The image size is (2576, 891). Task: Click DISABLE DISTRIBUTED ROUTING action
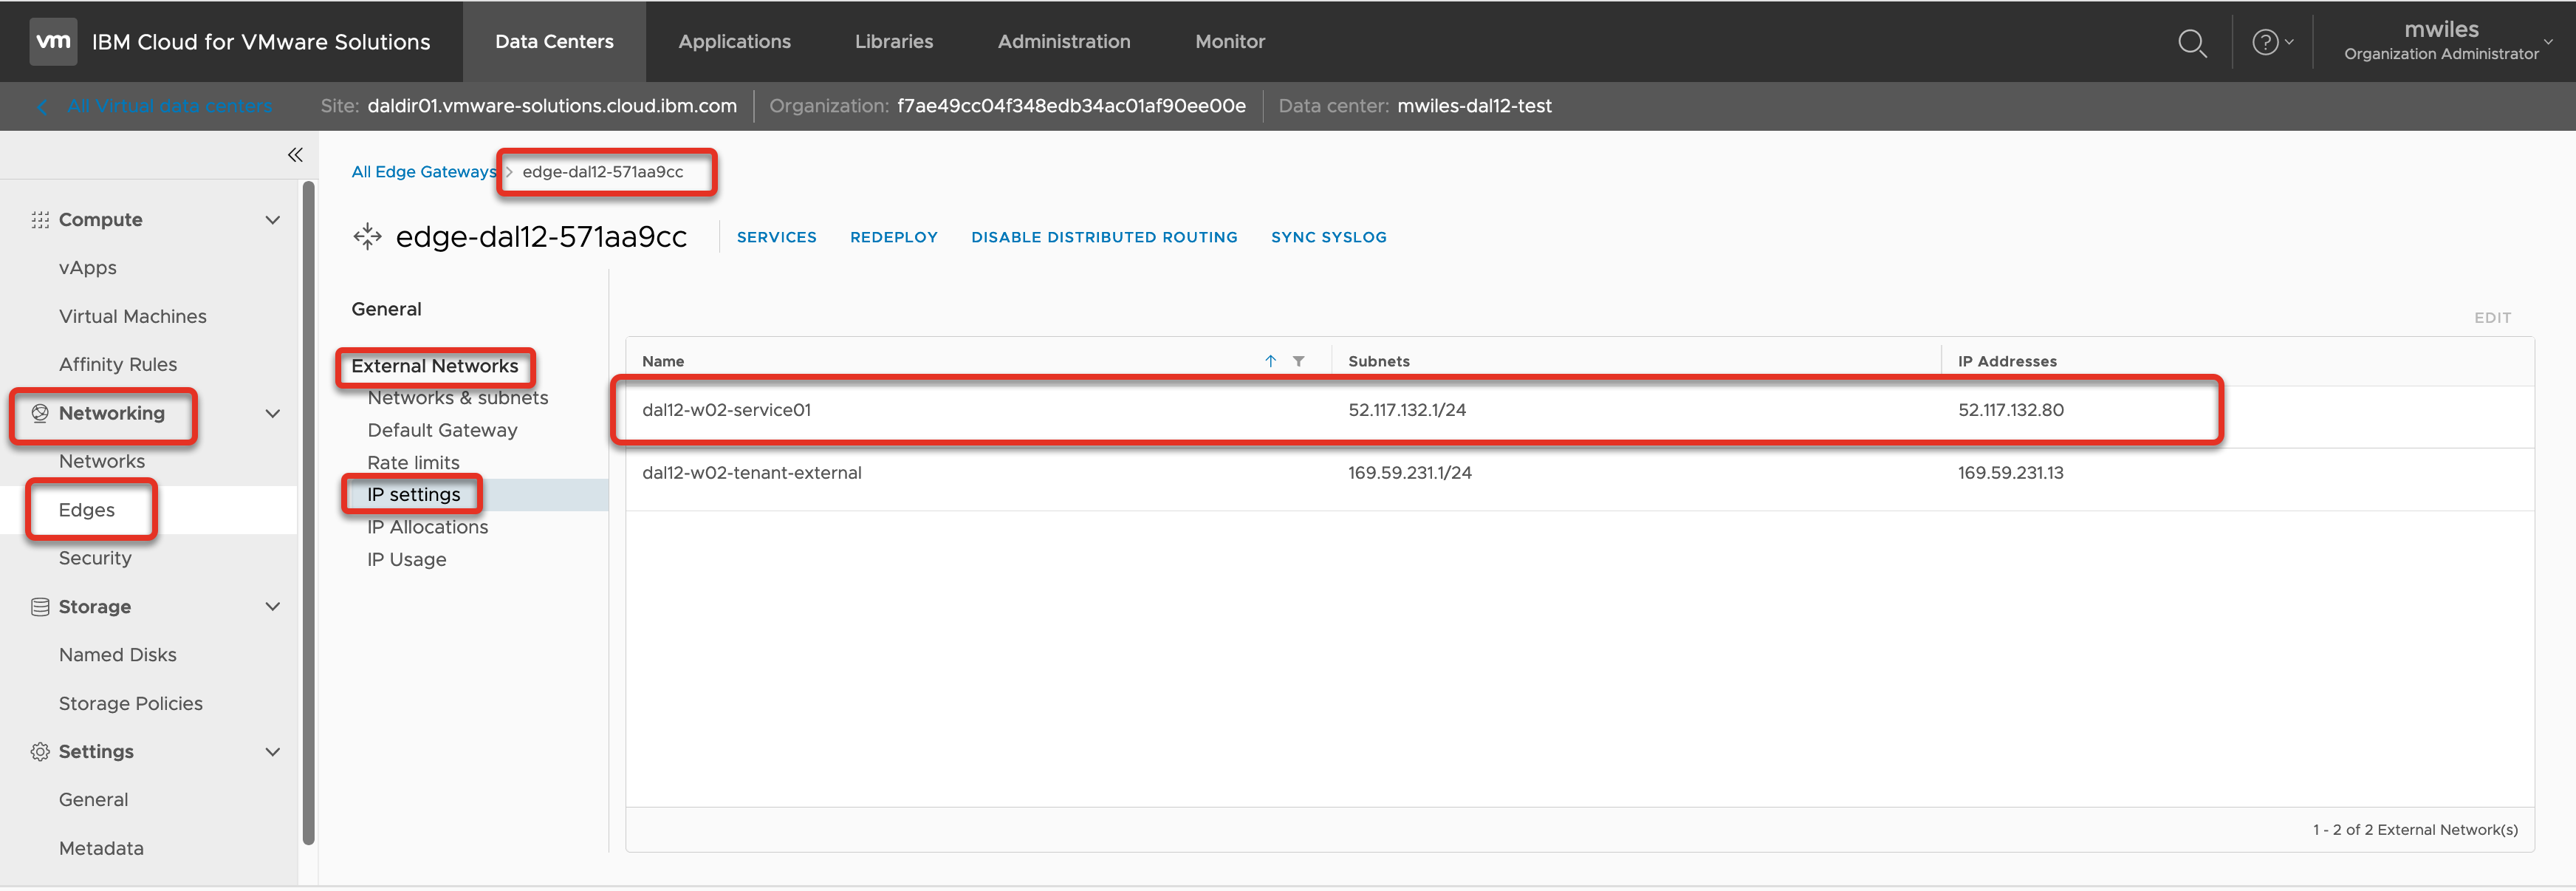coord(1103,238)
